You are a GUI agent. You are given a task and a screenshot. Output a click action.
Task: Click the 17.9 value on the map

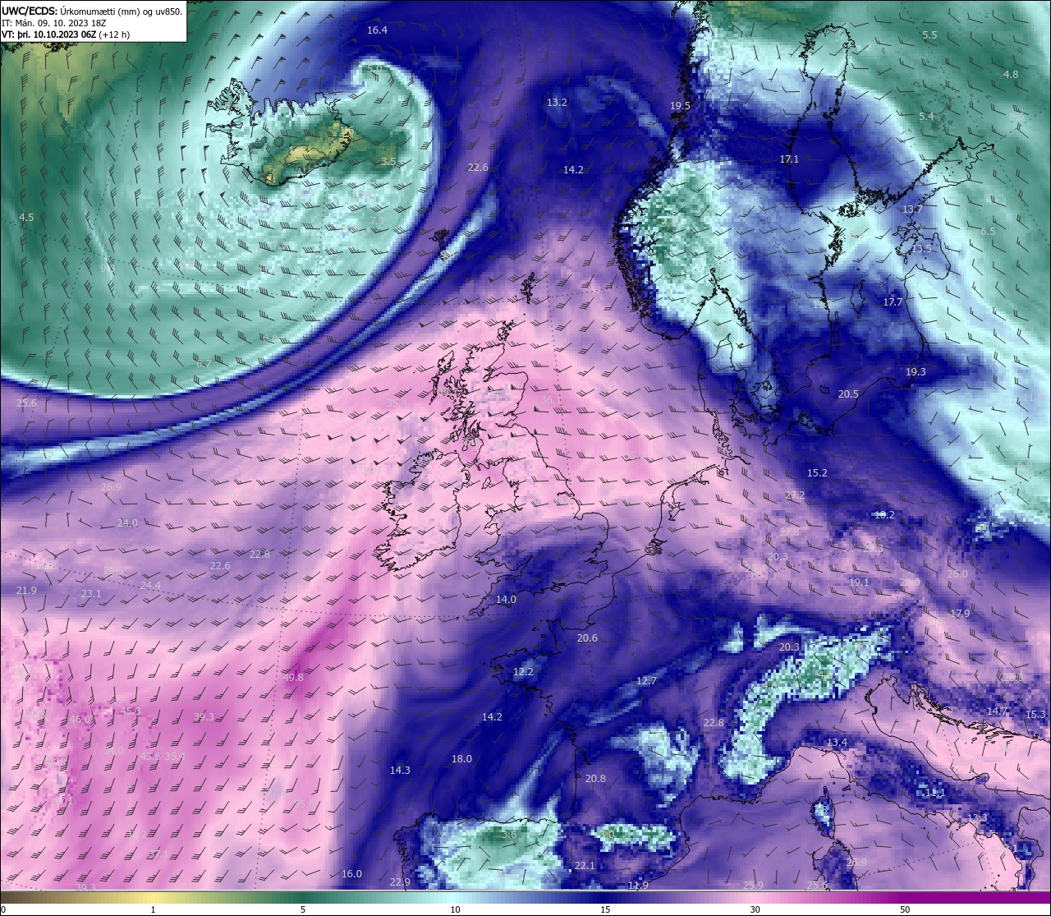click(x=960, y=614)
